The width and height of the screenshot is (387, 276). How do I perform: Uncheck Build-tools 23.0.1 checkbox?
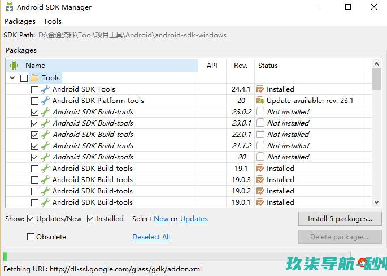pos(35,123)
